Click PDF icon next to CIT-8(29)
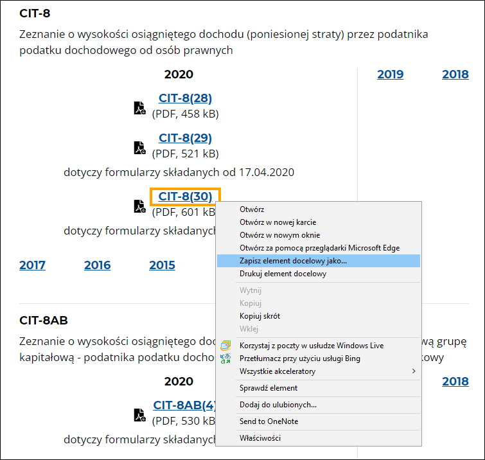 pos(139,148)
